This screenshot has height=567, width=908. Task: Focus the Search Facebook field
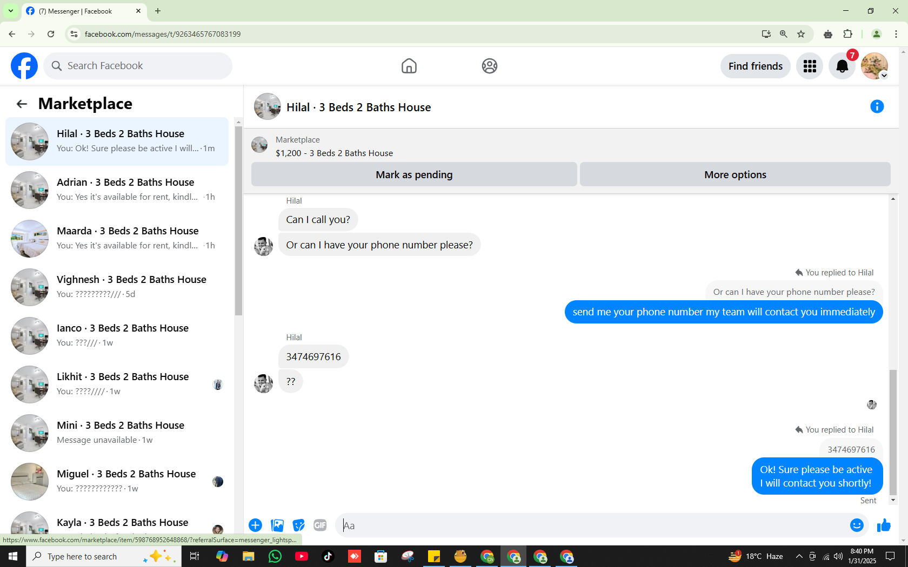point(138,66)
